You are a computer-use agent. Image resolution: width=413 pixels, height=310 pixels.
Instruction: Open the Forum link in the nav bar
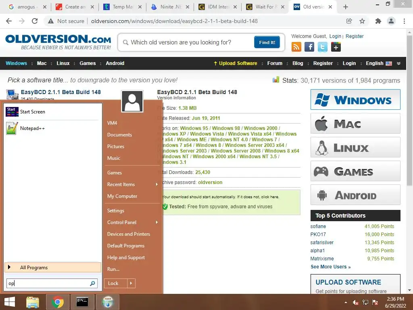tap(275, 63)
